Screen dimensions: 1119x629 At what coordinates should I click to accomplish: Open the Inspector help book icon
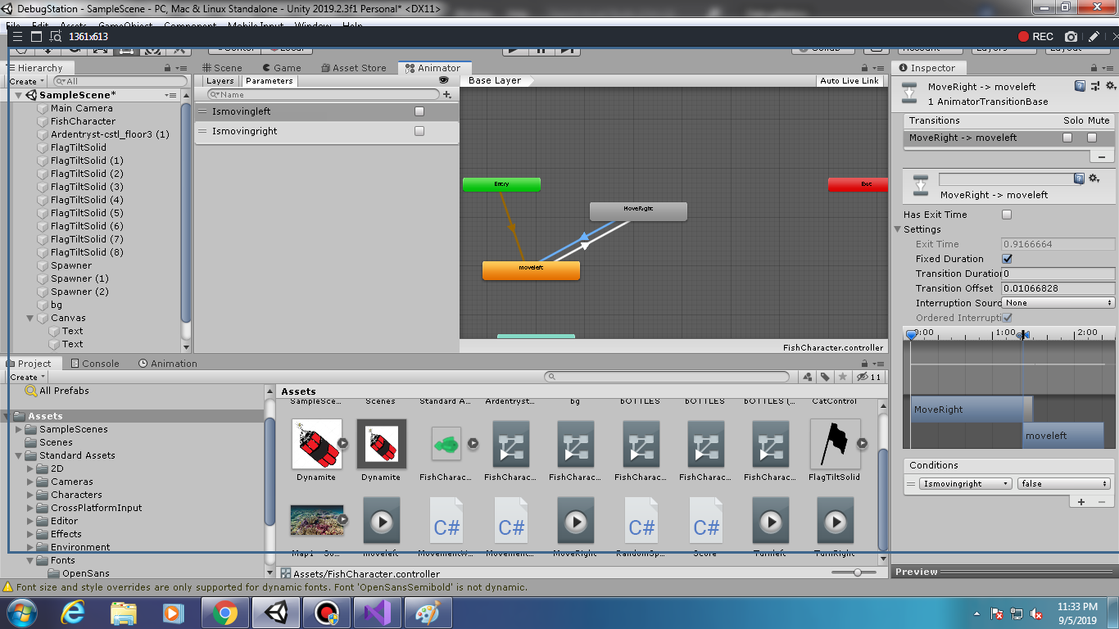pyautogui.click(x=1080, y=86)
